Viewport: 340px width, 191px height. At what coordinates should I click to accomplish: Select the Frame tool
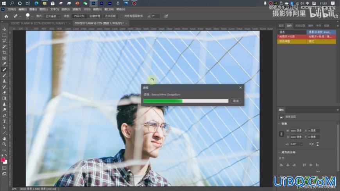pos(4,58)
